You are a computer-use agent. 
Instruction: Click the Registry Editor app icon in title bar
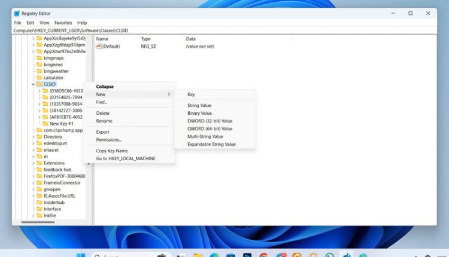[x=17, y=13]
